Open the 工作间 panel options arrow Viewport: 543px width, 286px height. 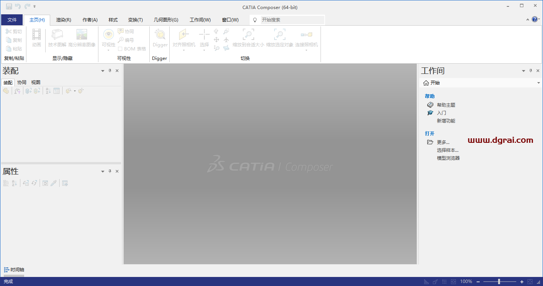pos(523,71)
